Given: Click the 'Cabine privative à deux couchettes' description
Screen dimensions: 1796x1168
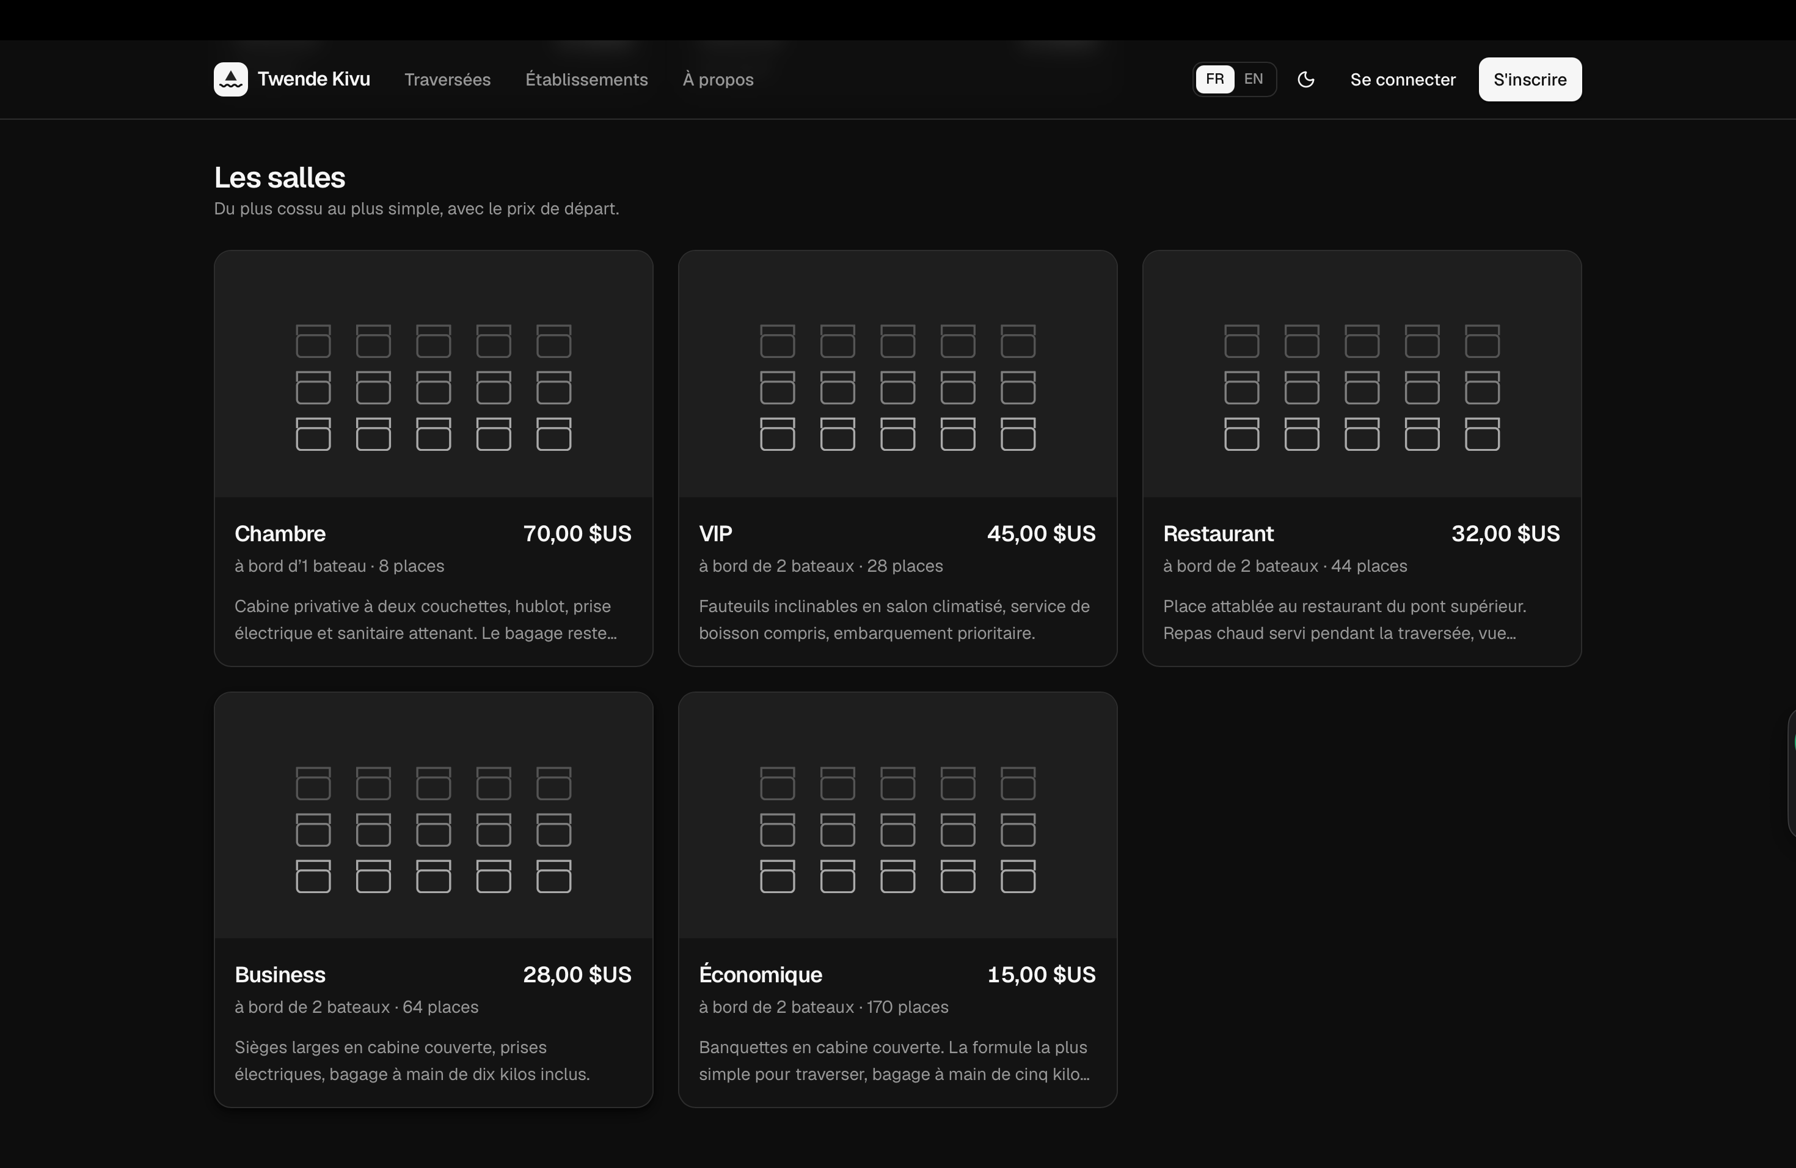Looking at the screenshot, I should pos(426,619).
